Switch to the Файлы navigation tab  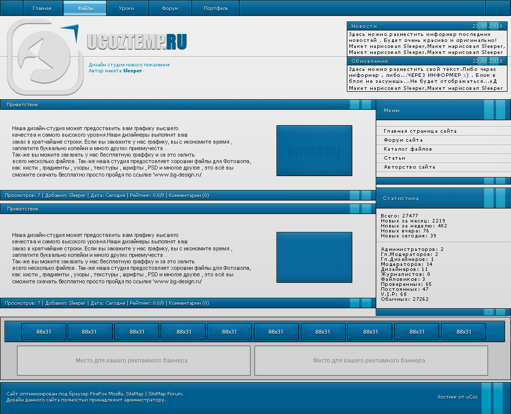(85, 8)
